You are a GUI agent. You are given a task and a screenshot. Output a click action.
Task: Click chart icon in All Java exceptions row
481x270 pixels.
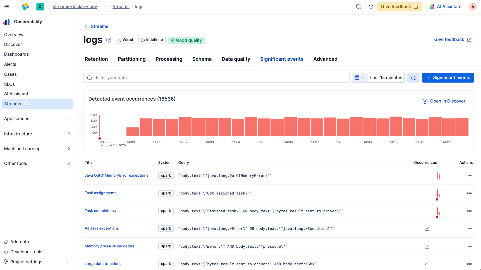point(427,229)
